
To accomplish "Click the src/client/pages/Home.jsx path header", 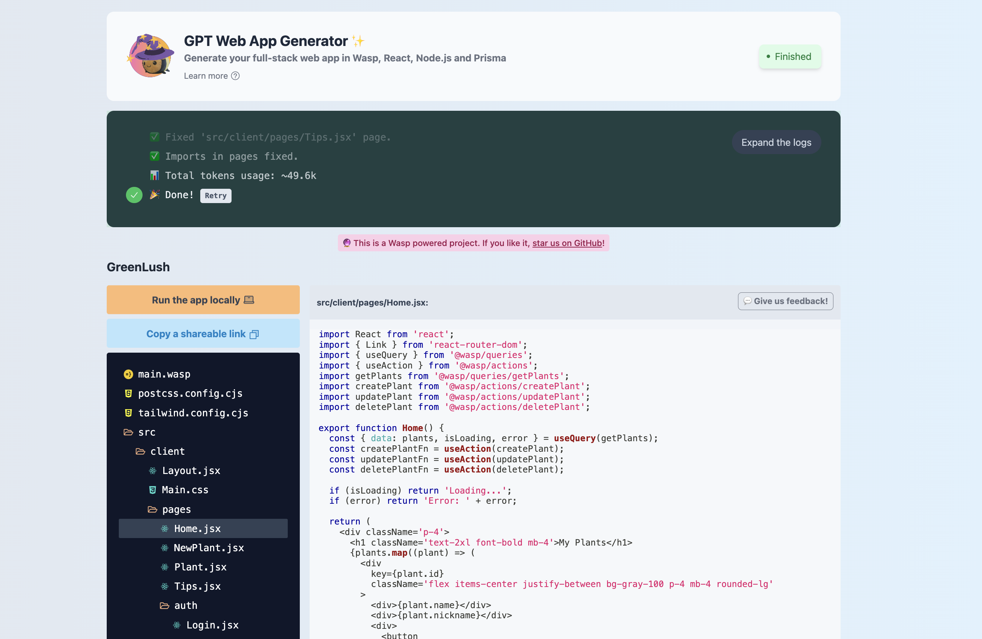I will pos(372,303).
